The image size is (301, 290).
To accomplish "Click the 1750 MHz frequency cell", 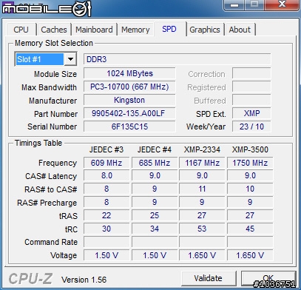I will (x=250, y=163).
